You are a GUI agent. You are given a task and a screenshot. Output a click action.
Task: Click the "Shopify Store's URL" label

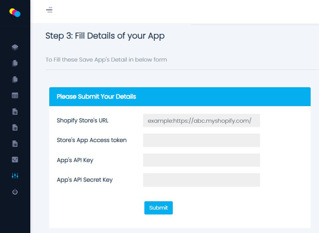pos(83,120)
